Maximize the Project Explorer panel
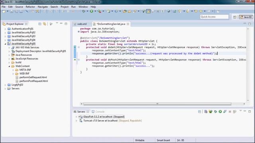This screenshot has width=255, height=143. click(x=66, y=24)
